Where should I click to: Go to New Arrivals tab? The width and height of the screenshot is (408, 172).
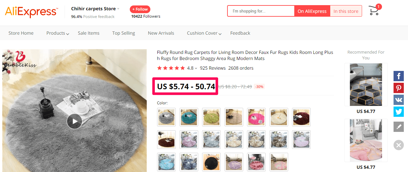[161, 33]
